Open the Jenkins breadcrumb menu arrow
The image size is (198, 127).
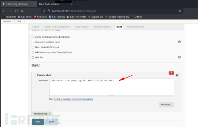[x=14, y=21]
